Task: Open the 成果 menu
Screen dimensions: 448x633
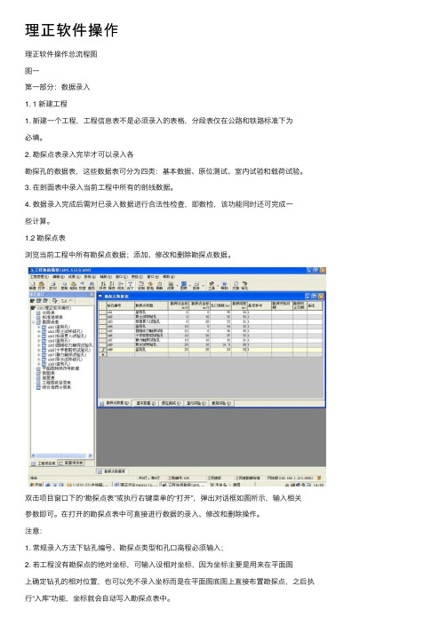Action: [x=75, y=277]
